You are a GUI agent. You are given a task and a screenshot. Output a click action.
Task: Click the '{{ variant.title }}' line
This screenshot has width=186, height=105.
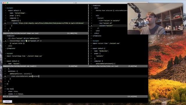click(x=17, y=43)
